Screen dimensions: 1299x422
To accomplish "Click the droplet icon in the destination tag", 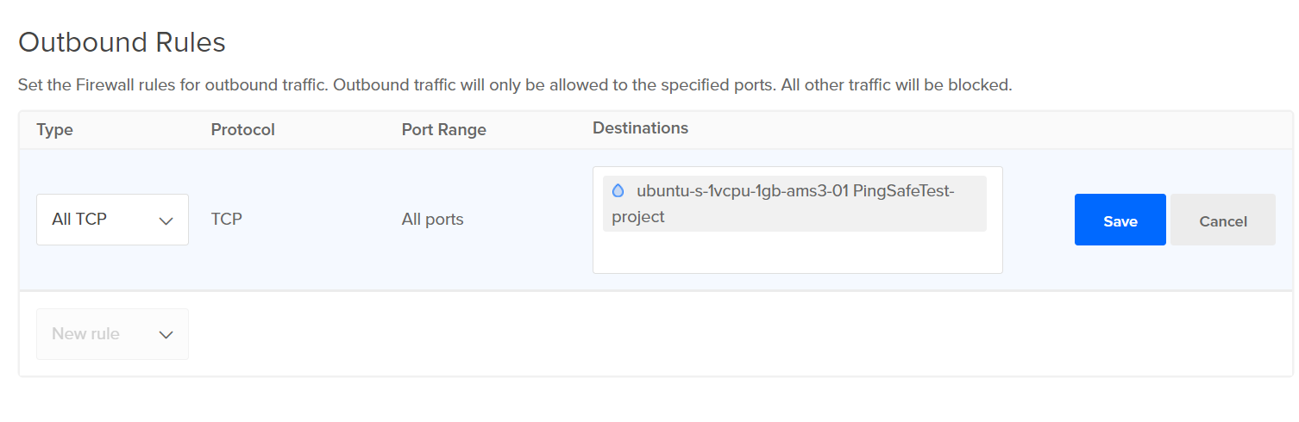I will click(x=618, y=191).
